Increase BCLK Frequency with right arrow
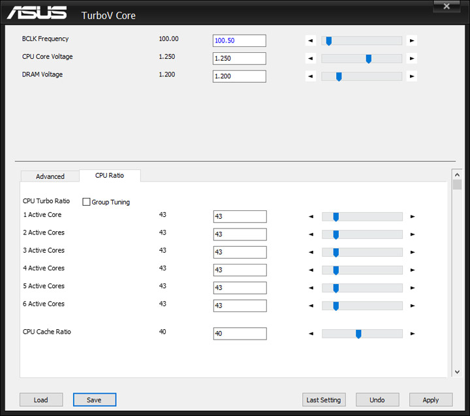Viewport: 470px width, 416px height. click(x=412, y=40)
